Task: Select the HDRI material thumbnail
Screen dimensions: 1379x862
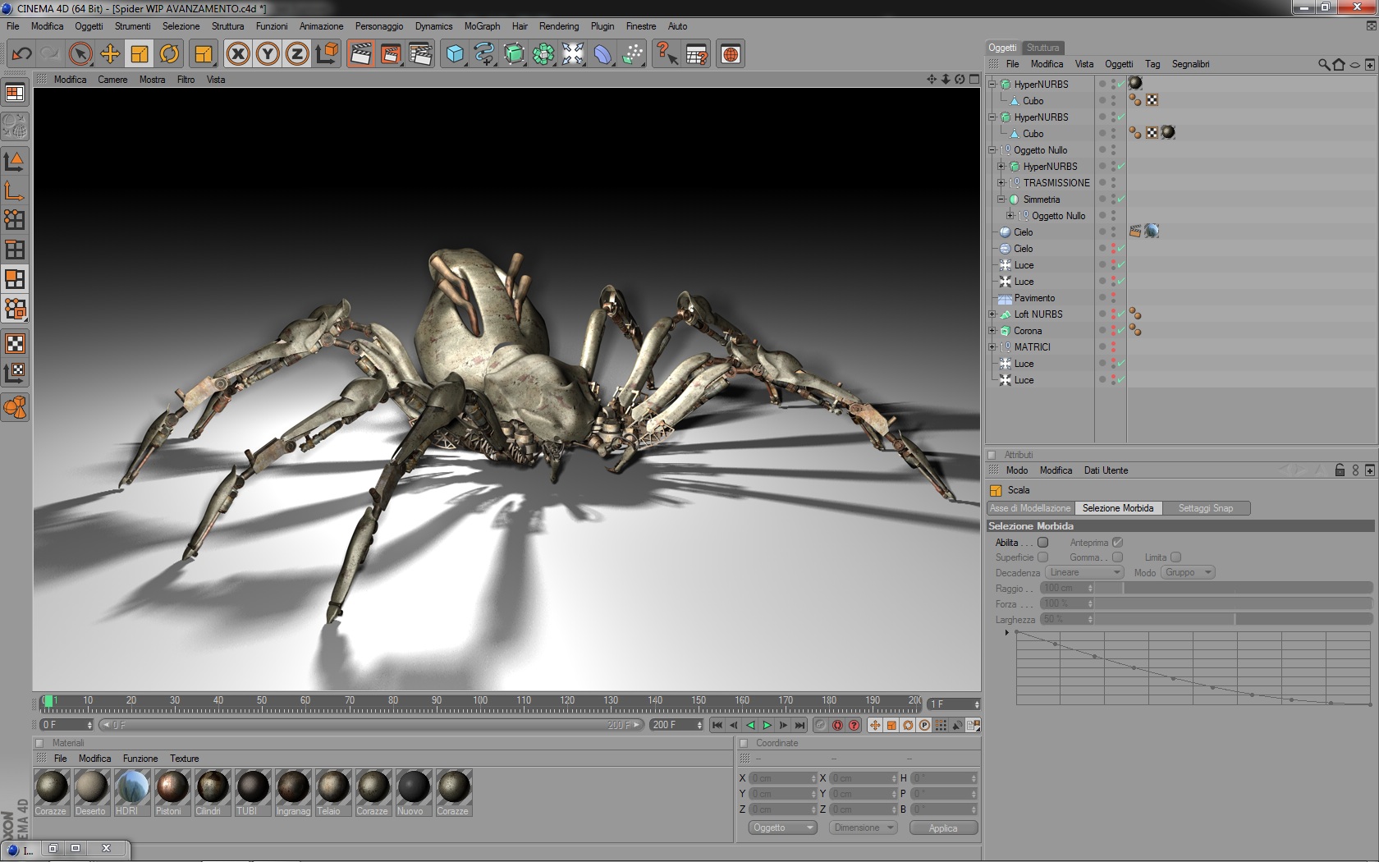Action: 131,786
